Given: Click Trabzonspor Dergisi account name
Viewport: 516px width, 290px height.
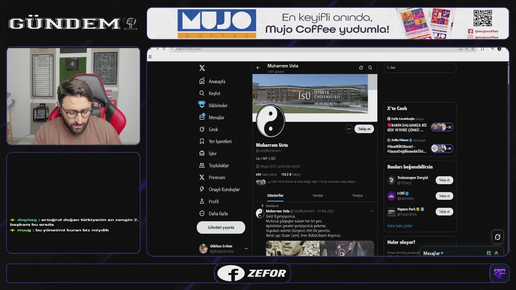Looking at the screenshot, I should coord(412,178).
